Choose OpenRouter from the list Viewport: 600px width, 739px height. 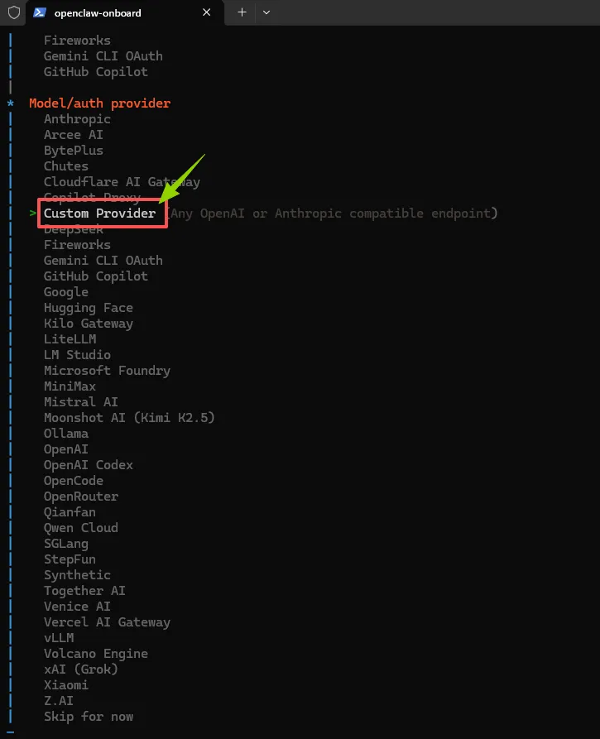tap(81, 497)
